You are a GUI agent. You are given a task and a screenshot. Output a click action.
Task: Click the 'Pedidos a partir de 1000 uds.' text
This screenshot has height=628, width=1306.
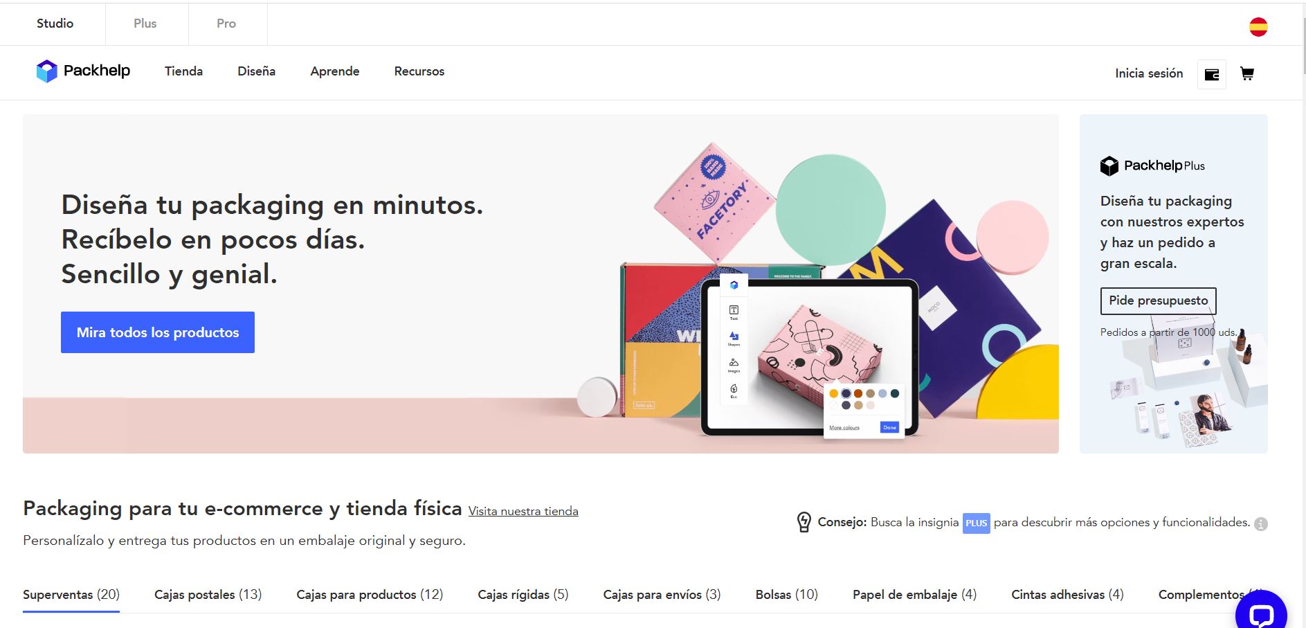click(x=1168, y=332)
